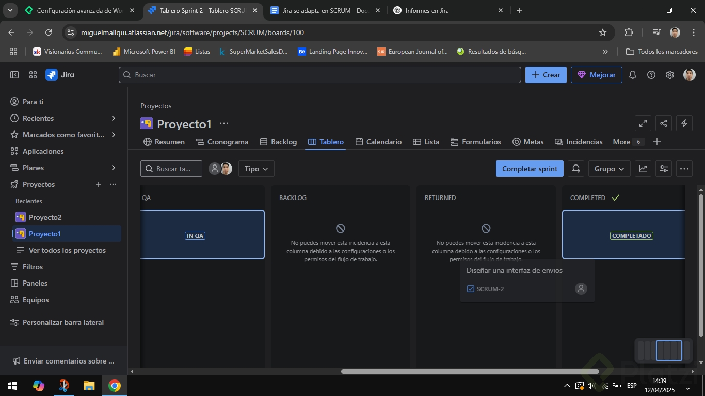This screenshot has height=396, width=705.
Task: Reload the current page
Action: point(49,32)
